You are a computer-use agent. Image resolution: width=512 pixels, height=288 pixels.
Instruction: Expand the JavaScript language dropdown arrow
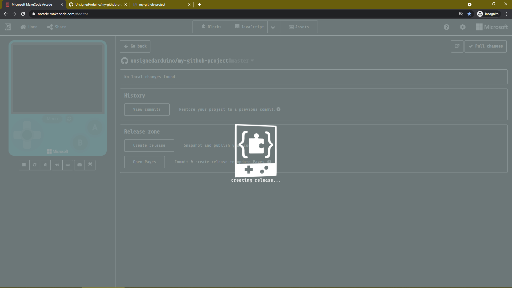[273, 27]
